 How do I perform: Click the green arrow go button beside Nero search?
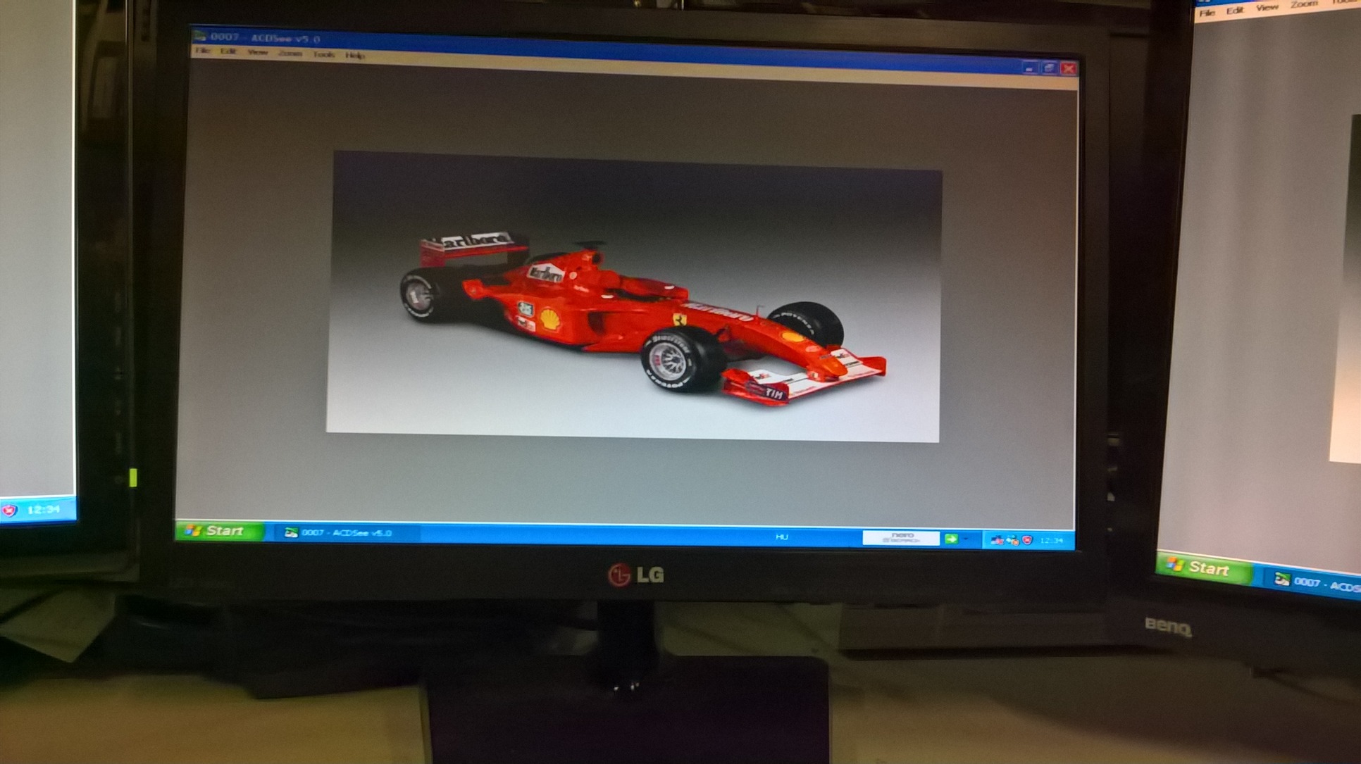(x=951, y=539)
